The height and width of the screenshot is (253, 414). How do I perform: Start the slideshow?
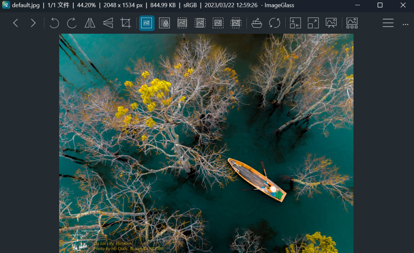click(x=331, y=23)
